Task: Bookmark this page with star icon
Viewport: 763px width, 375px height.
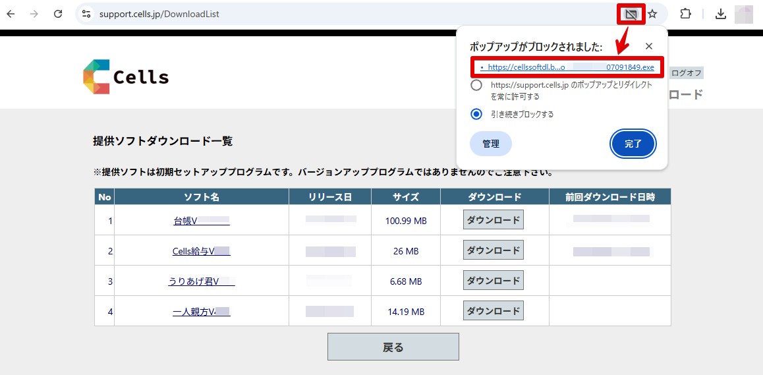Action: 652,14
